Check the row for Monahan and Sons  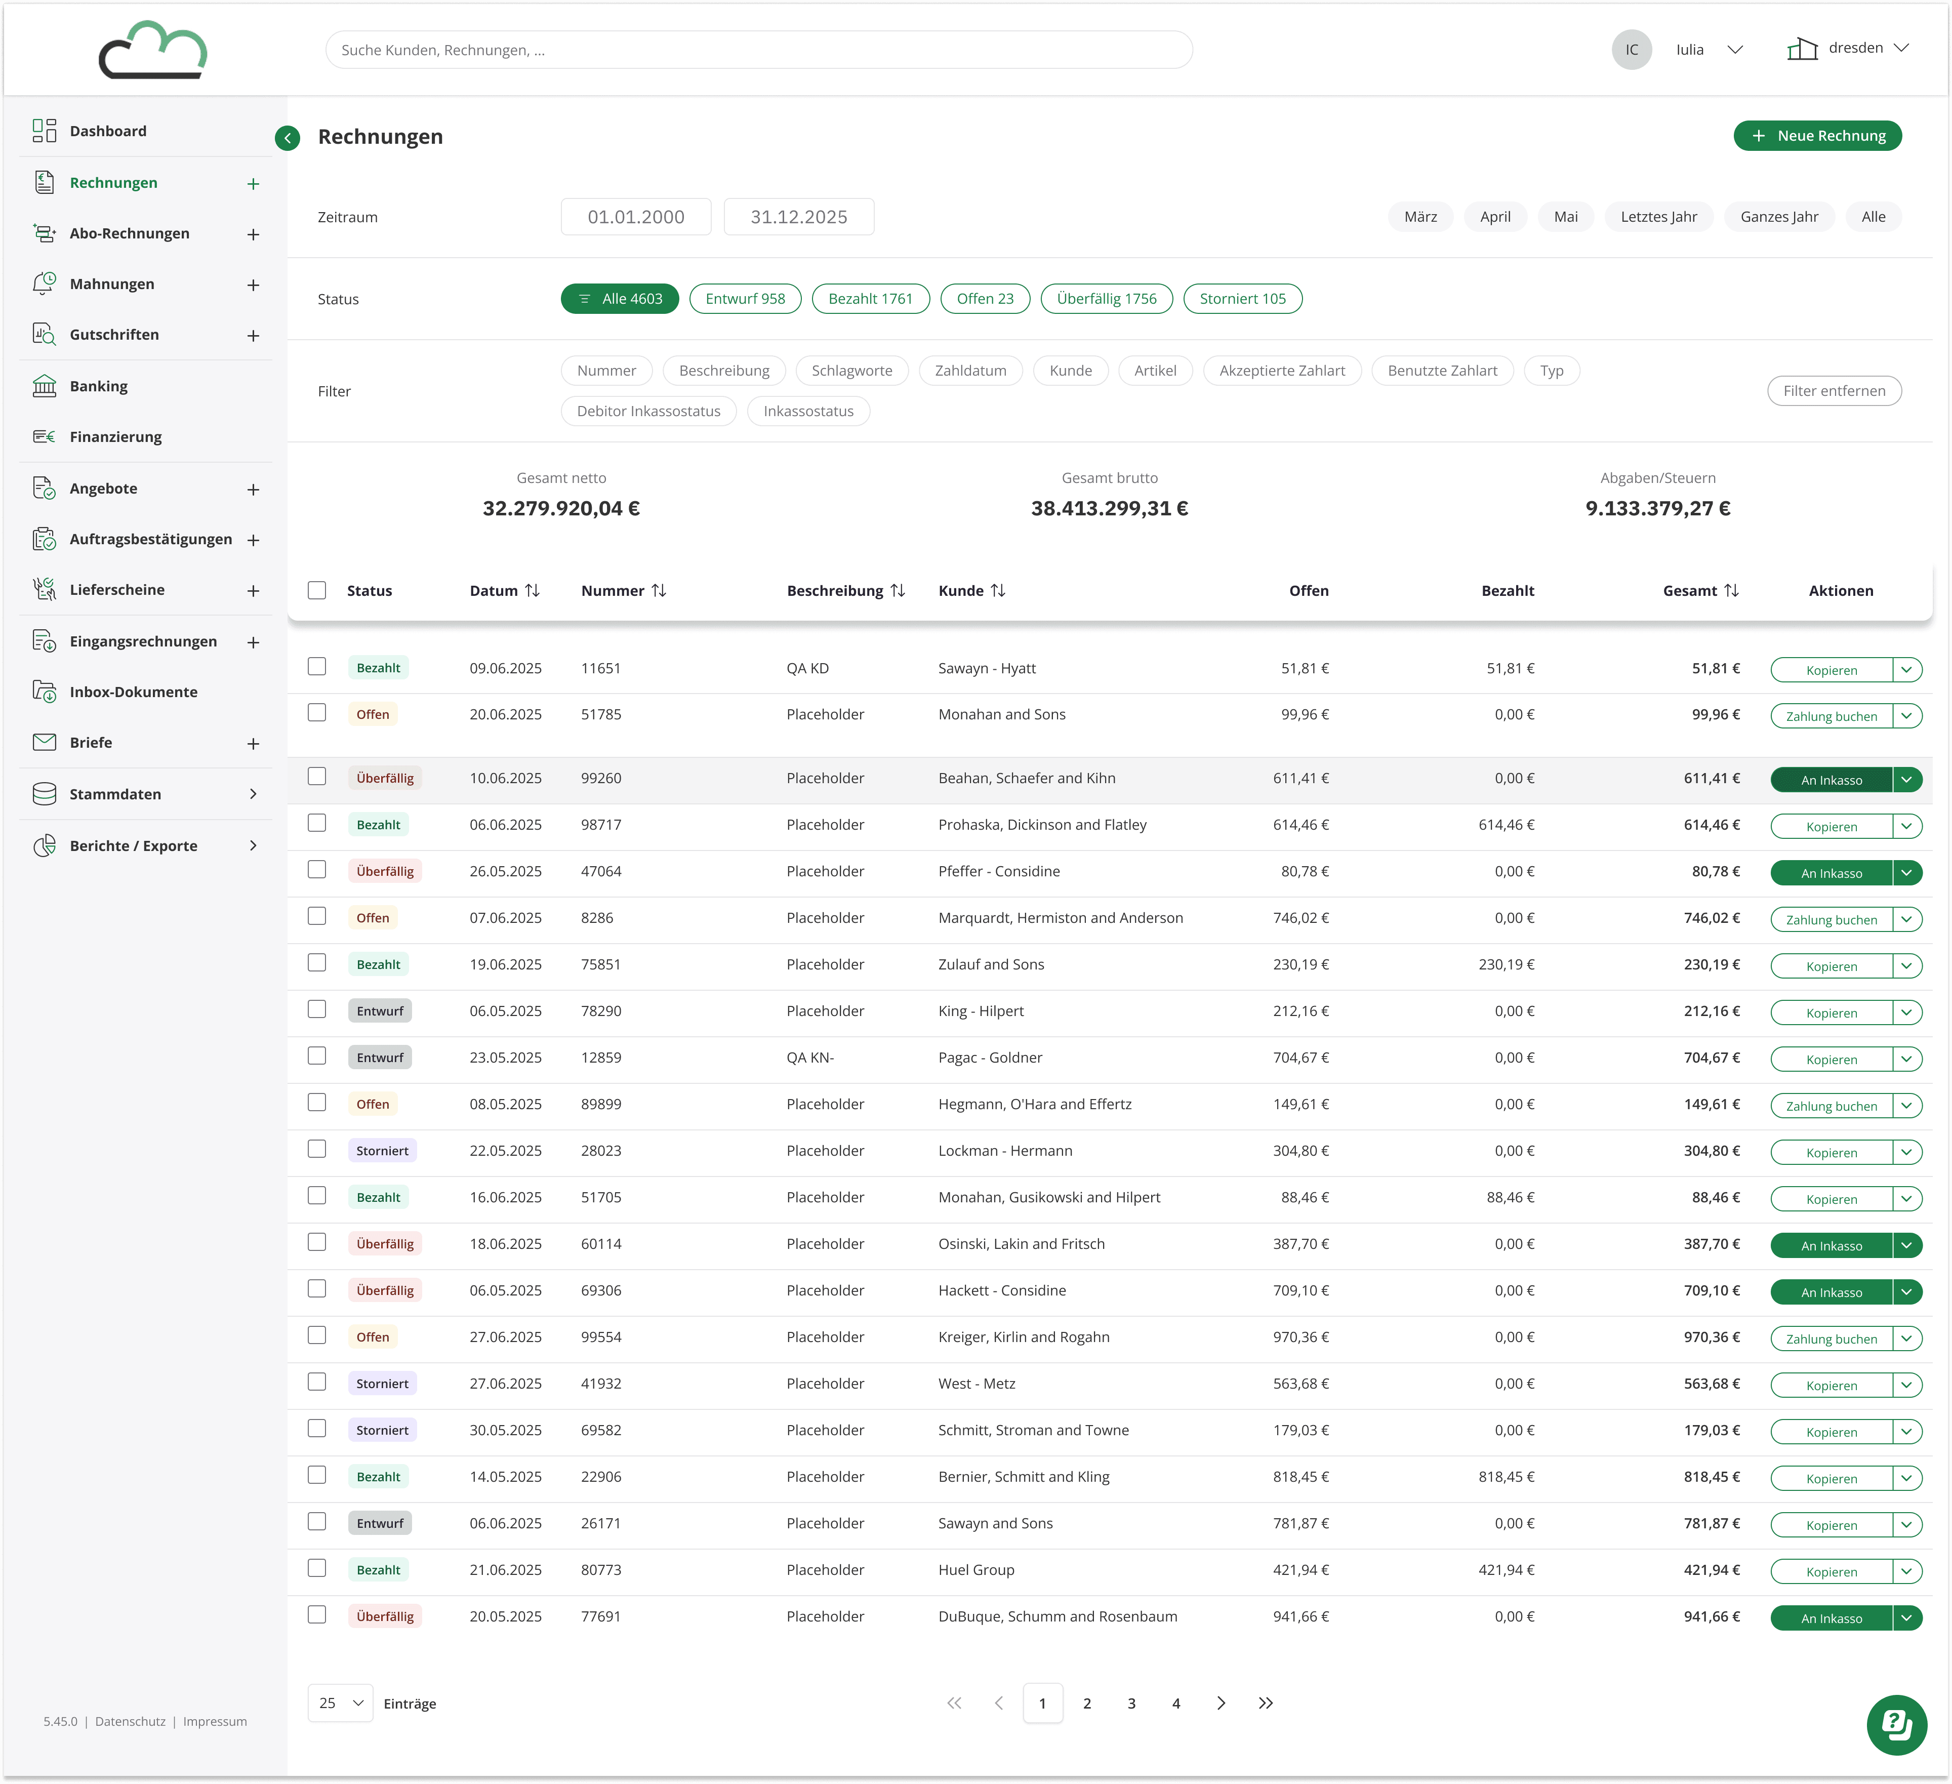coord(316,713)
